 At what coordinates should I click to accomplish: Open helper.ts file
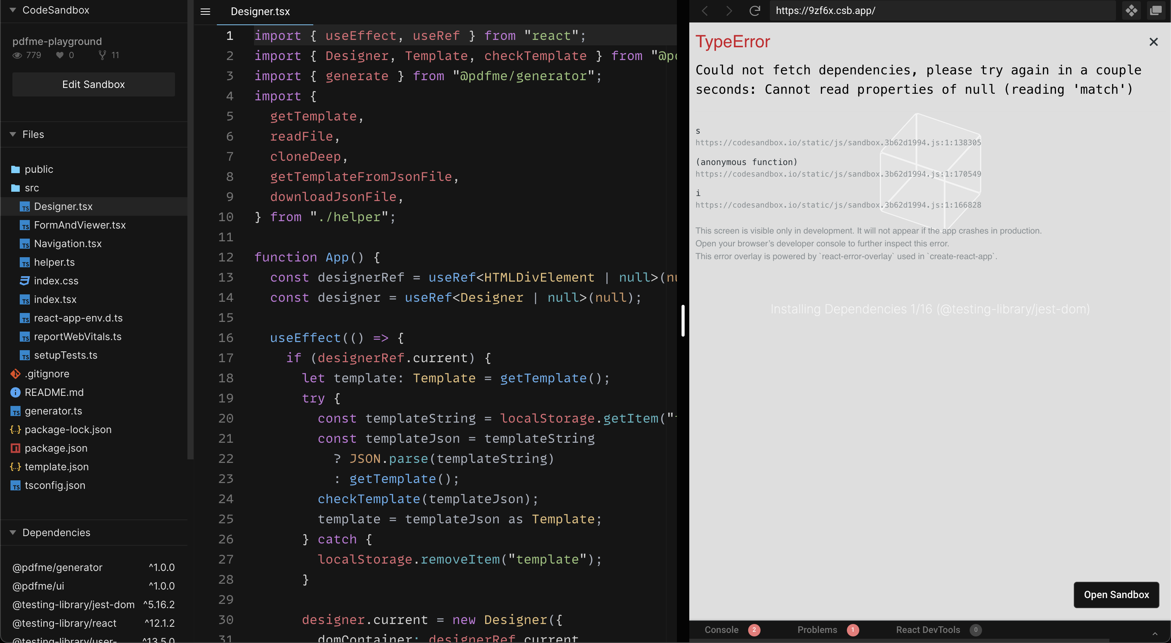point(94,262)
